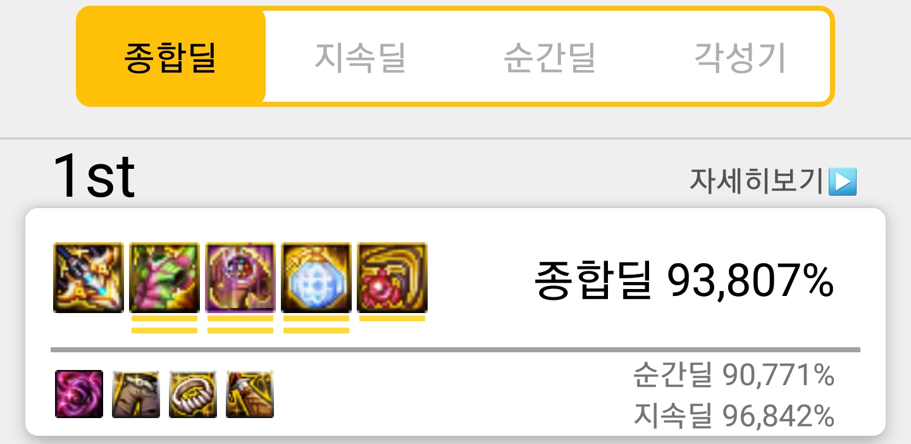Click the 종합딜 93,807% score
The image size is (911, 444).
tap(685, 281)
